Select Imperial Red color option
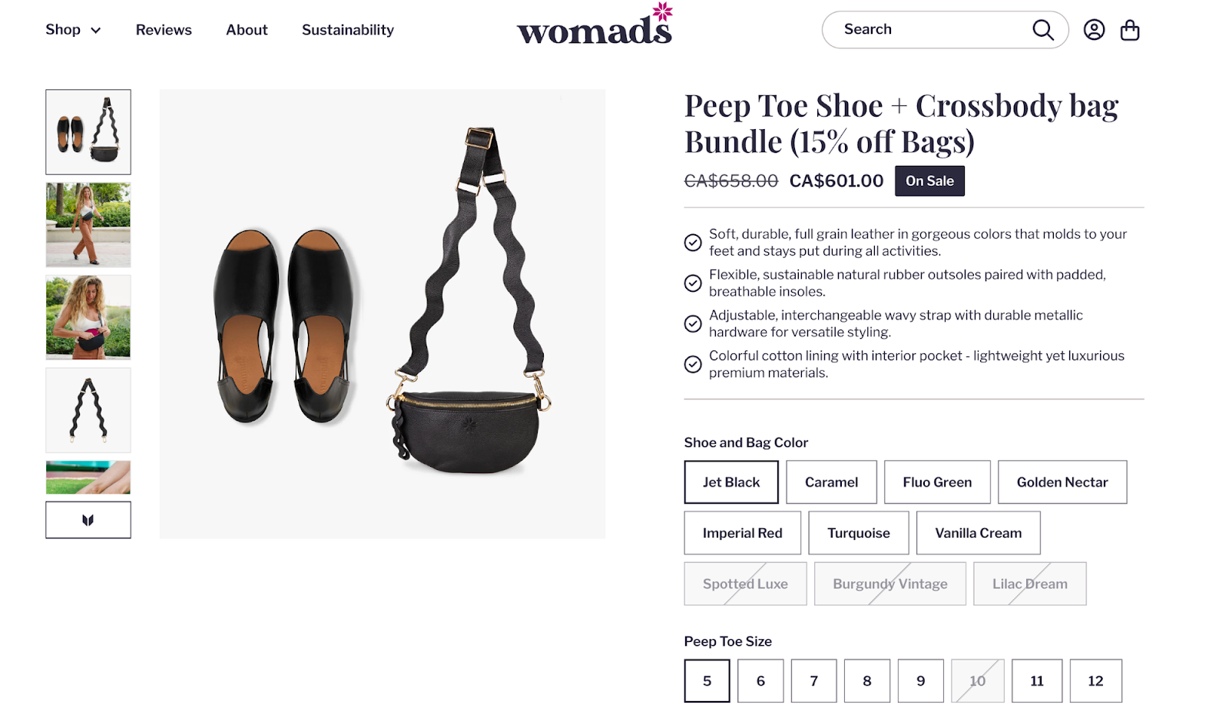1229x728 pixels. [742, 533]
